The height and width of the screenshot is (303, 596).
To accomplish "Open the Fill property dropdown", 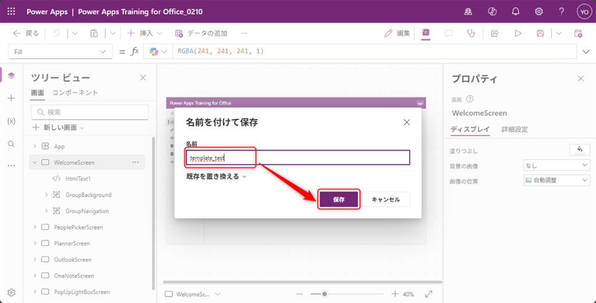I will [x=60, y=52].
